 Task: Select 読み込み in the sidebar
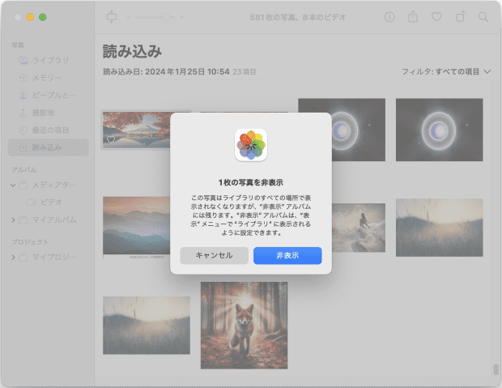pyautogui.click(x=49, y=147)
